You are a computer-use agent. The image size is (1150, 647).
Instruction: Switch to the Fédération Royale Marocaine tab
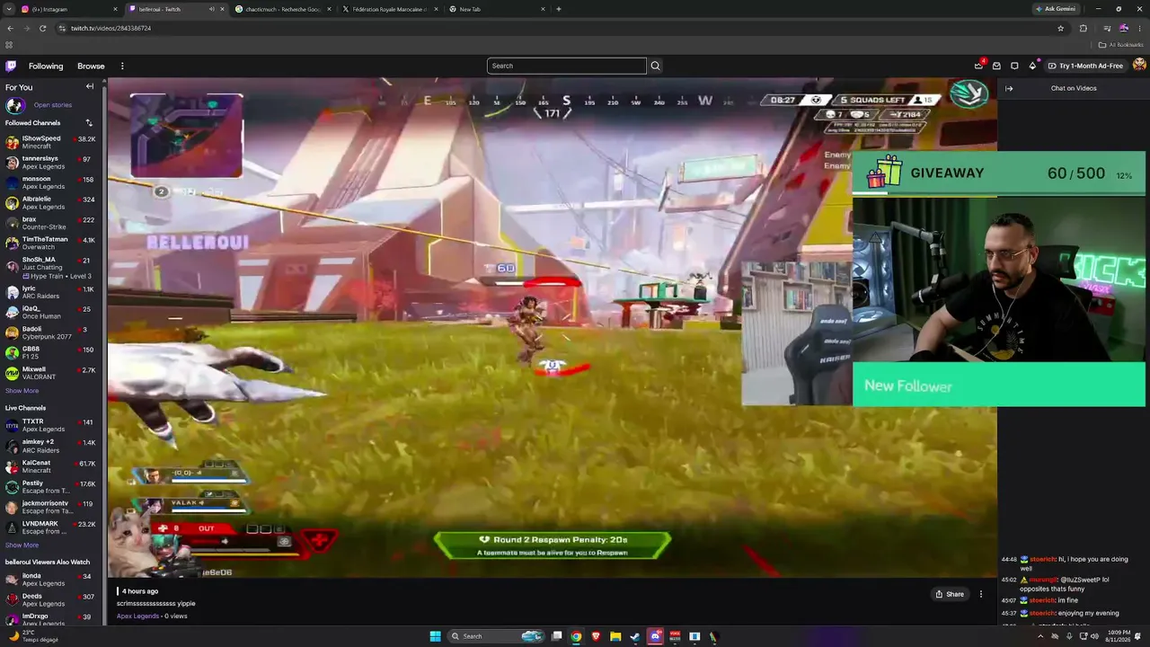point(391,9)
